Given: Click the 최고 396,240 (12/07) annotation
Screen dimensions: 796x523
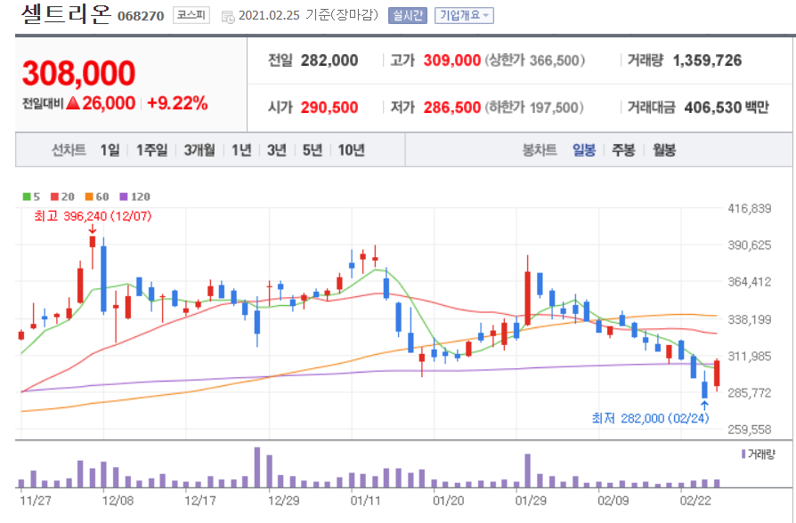Looking at the screenshot, I should [93, 216].
